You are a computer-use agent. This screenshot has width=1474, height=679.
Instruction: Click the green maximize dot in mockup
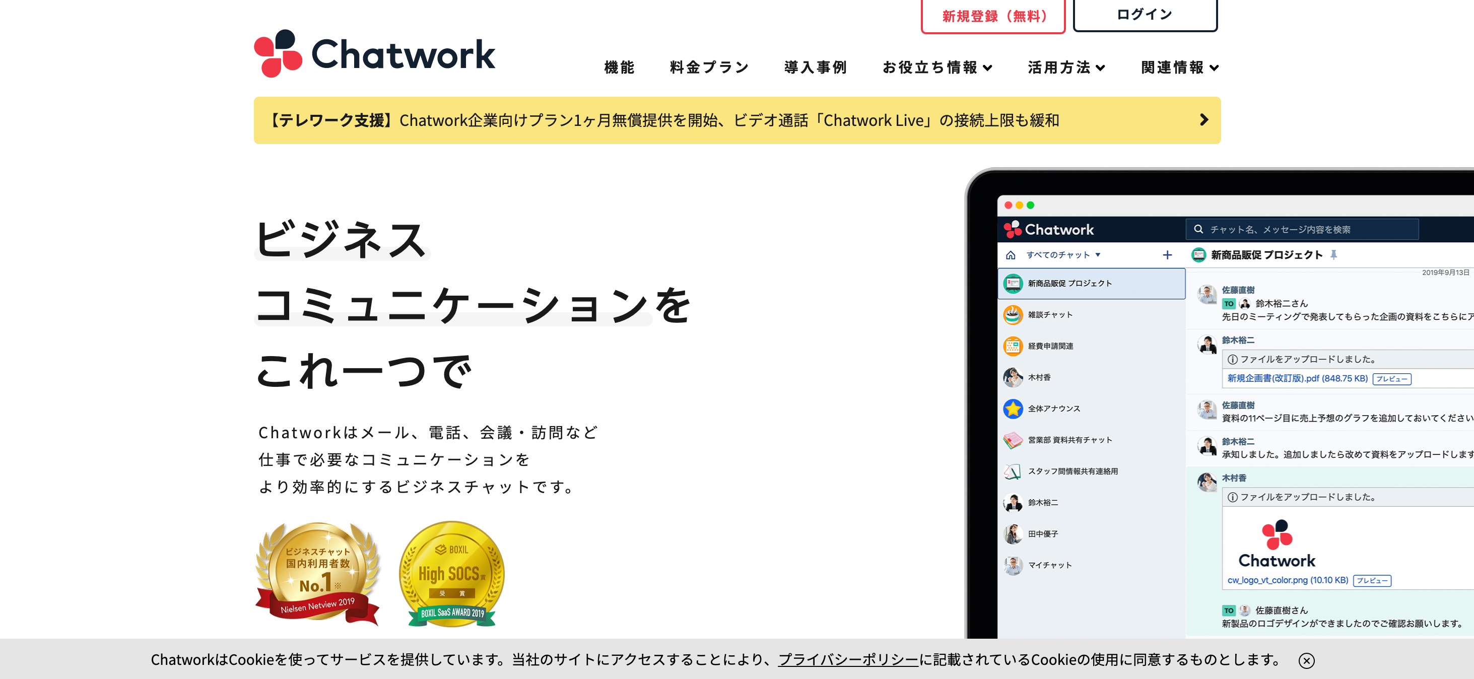(x=1031, y=206)
